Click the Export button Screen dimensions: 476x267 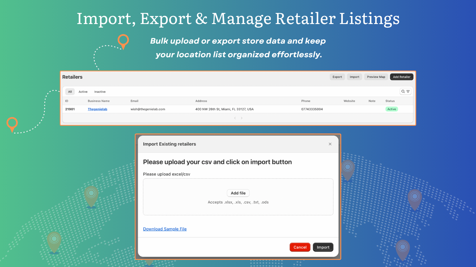pyautogui.click(x=337, y=77)
